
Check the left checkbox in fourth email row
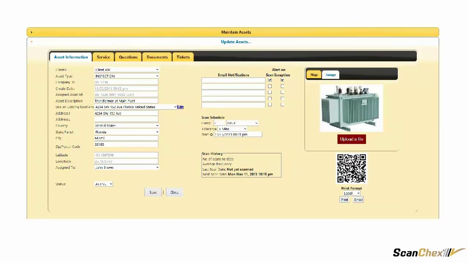270,99
